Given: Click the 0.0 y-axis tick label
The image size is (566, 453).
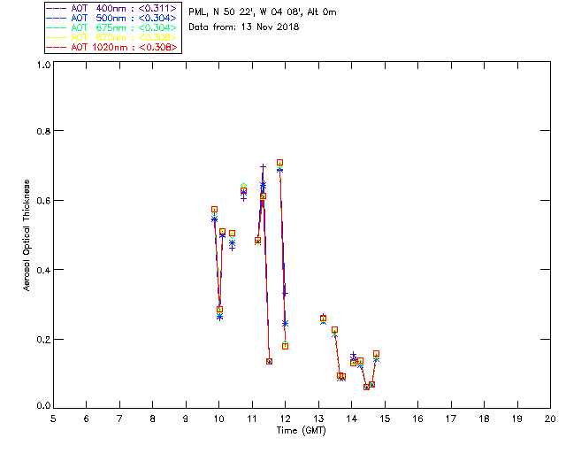Looking at the screenshot, I should pyautogui.click(x=43, y=405).
